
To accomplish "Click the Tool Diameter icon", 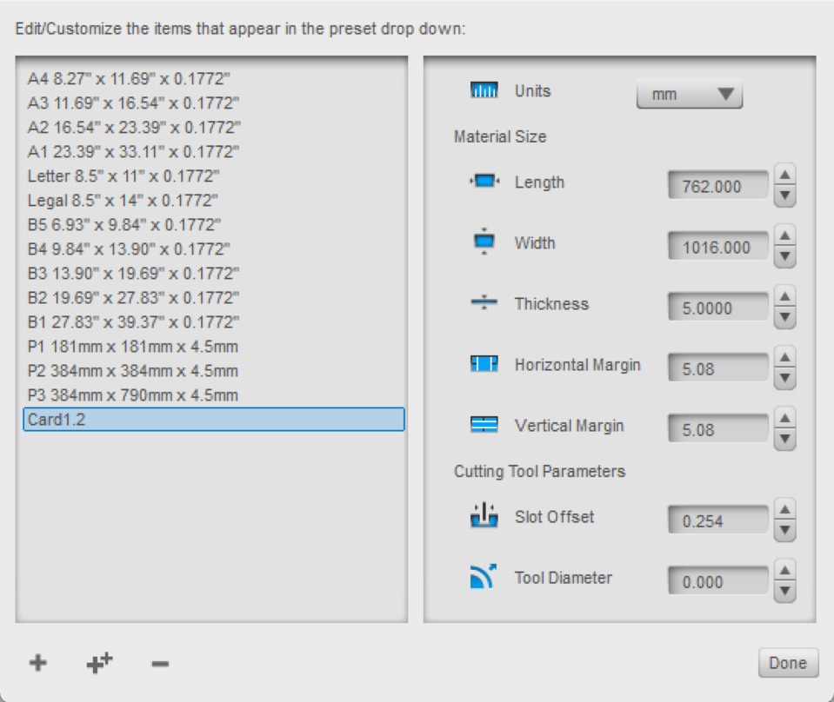I will [483, 578].
